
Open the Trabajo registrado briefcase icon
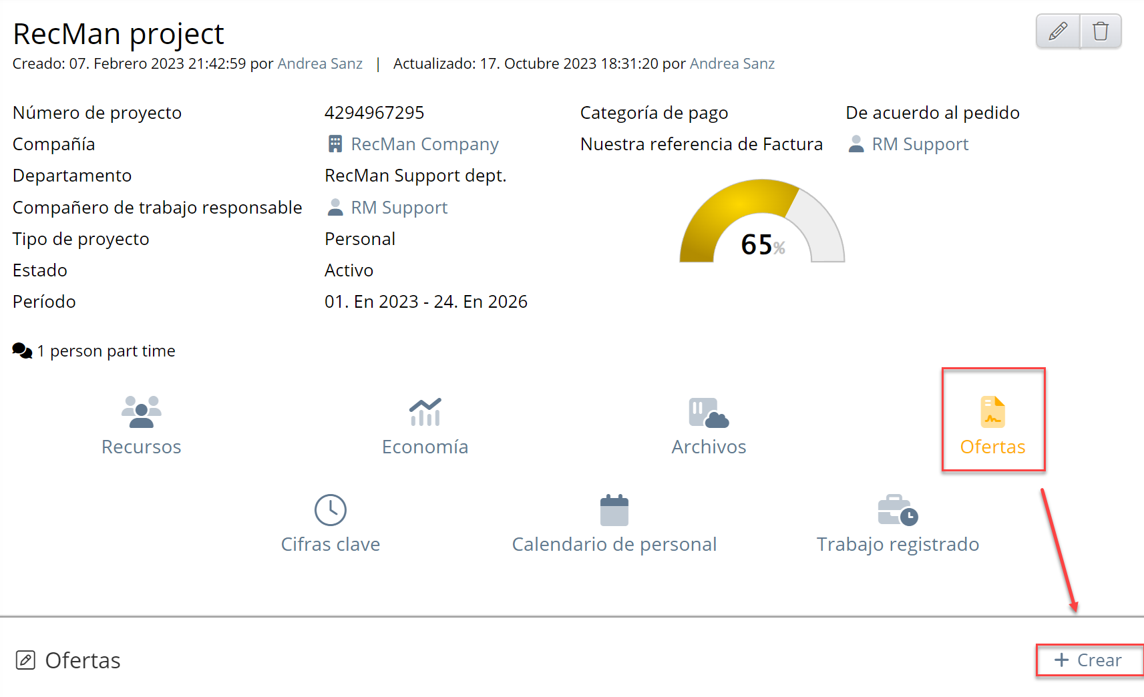(x=898, y=510)
